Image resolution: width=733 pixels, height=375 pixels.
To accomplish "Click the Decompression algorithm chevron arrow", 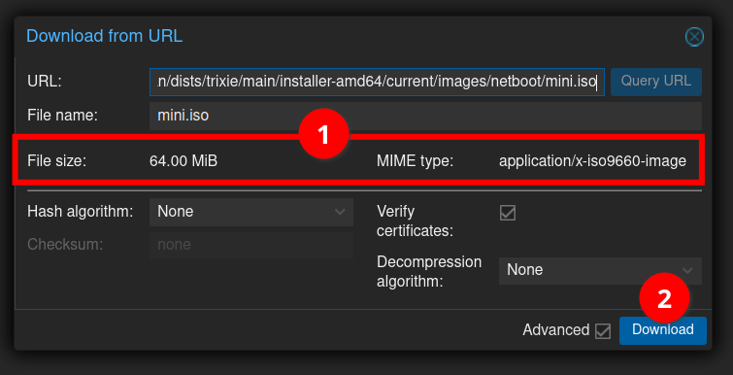I will (x=687, y=270).
